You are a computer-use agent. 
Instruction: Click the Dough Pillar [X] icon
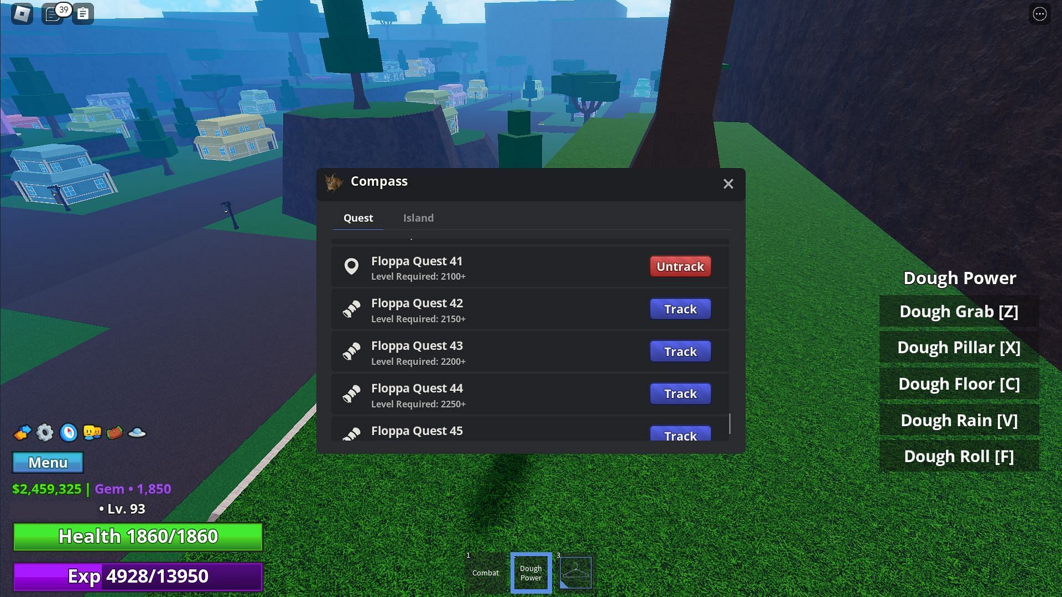coord(959,347)
